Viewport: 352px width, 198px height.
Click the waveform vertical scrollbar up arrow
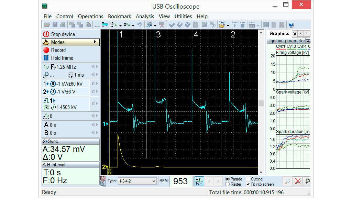pyautogui.click(x=261, y=33)
